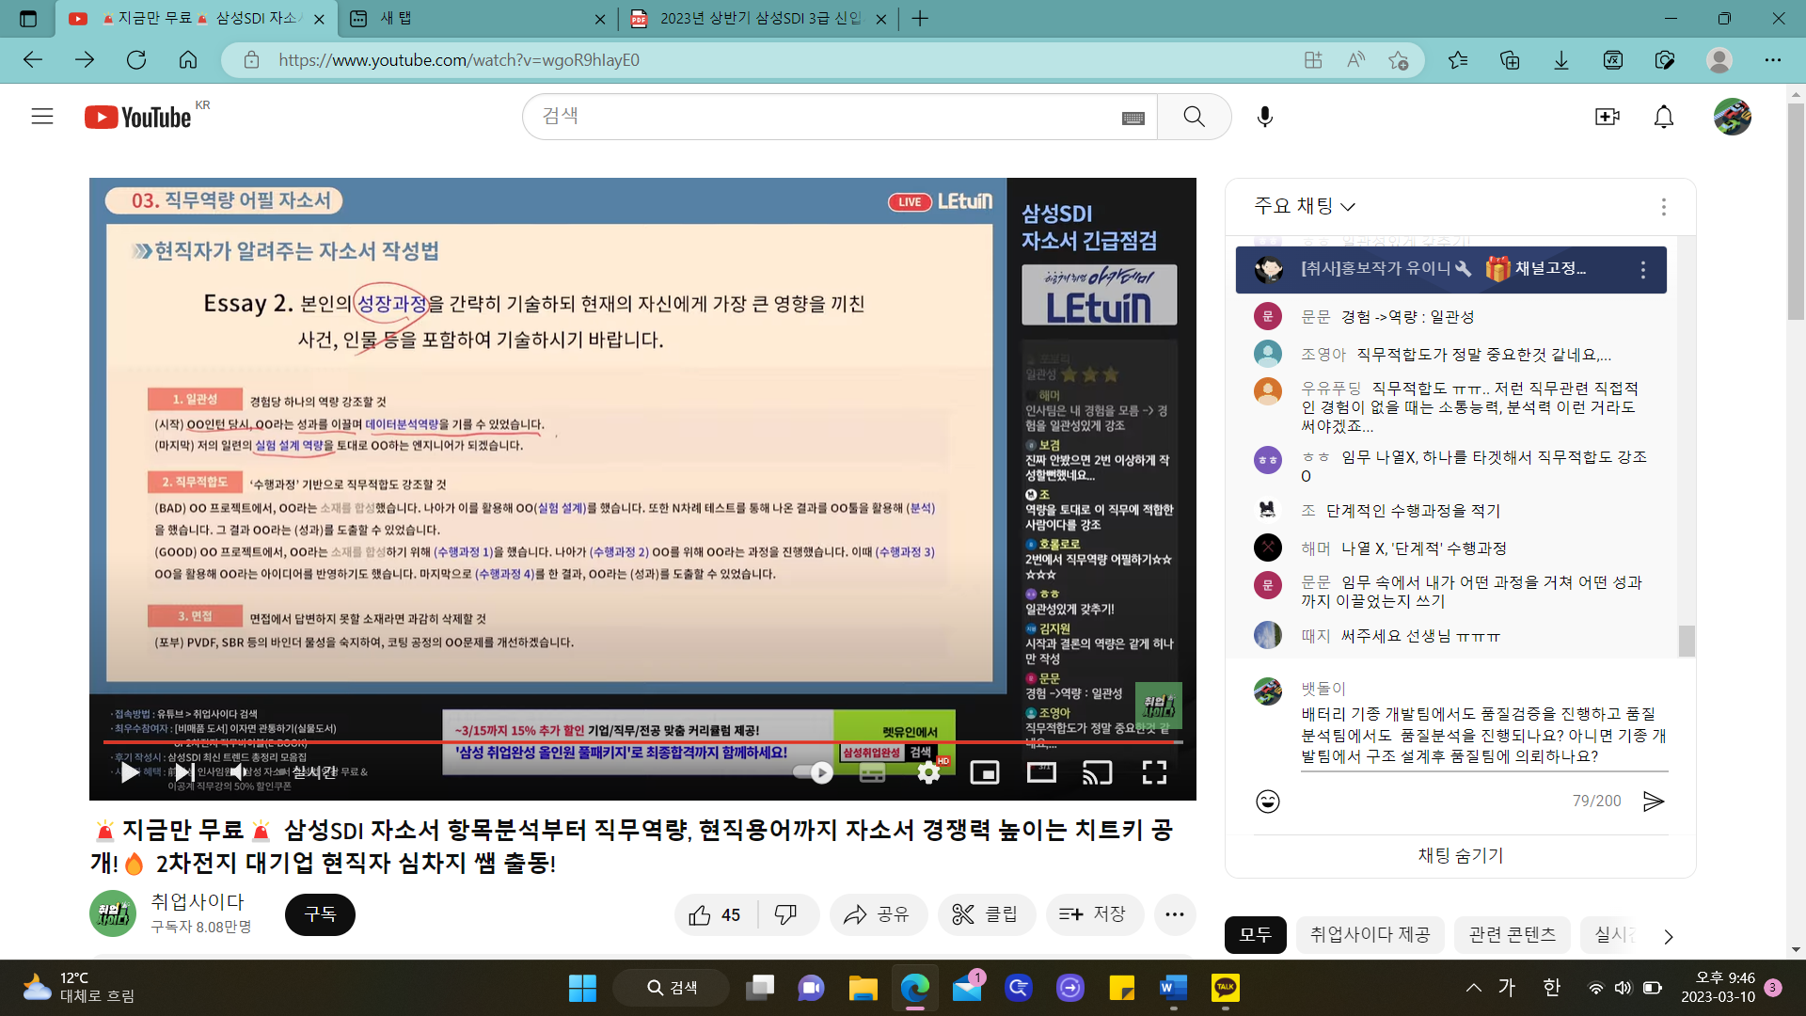Click the chat message input text
The width and height of the screenshot is (1806, 1016).
pos(1483,735)
